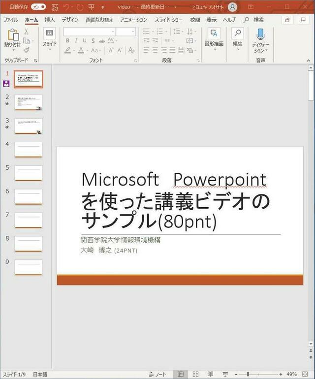315x379 pixels.
Task: Click the bullets list icon
Action: click(x=146, y=32)
